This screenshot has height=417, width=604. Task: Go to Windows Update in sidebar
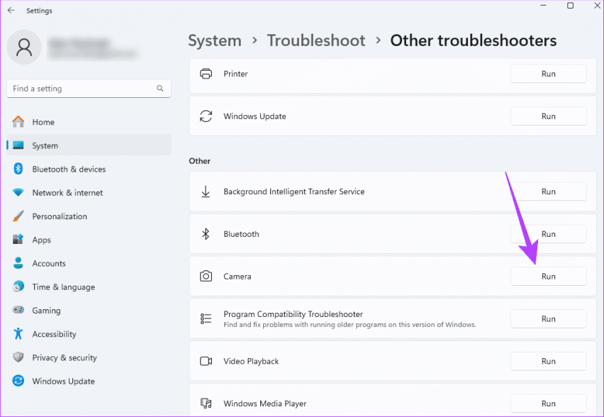(63, 382)
